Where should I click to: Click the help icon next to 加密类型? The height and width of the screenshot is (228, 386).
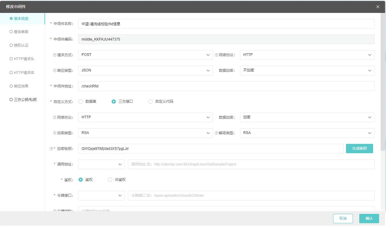(55, 133)
